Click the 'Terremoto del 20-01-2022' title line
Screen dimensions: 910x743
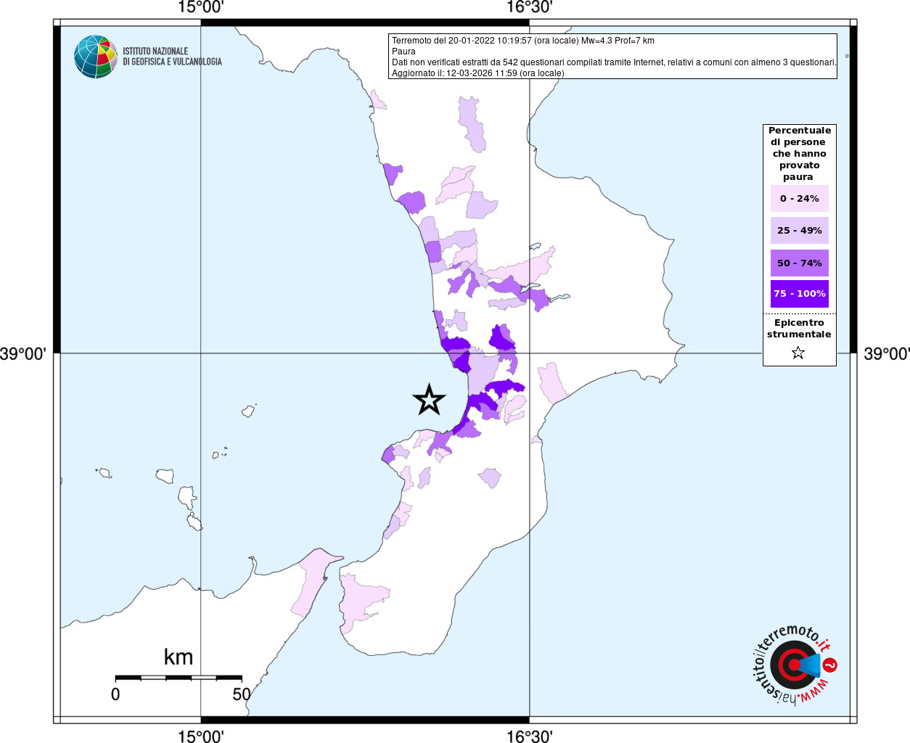click(522, 41)
